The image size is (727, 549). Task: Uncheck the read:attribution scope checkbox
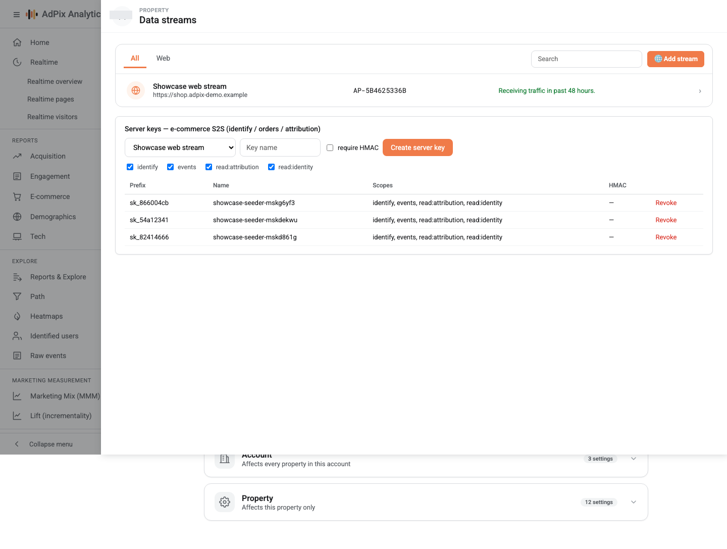pos(209,167)
